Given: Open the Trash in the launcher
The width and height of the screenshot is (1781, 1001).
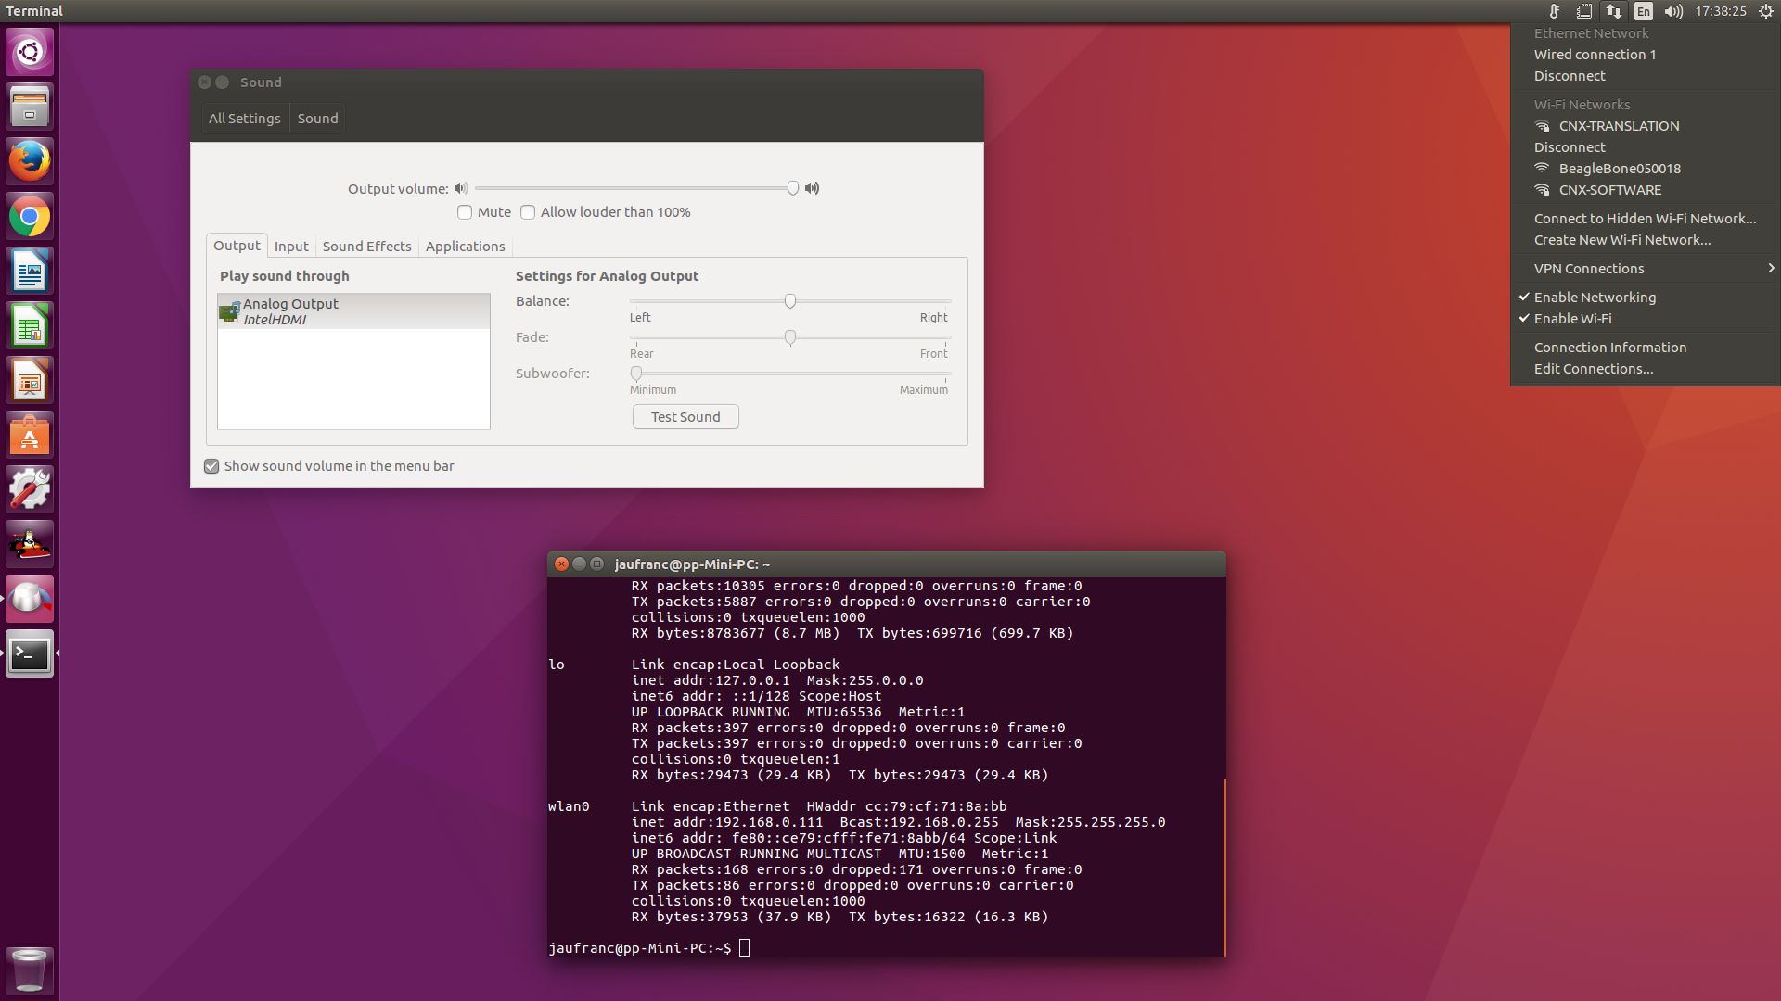Looking at the screenshot, I should pyautogui.click(x=30, y=970).
